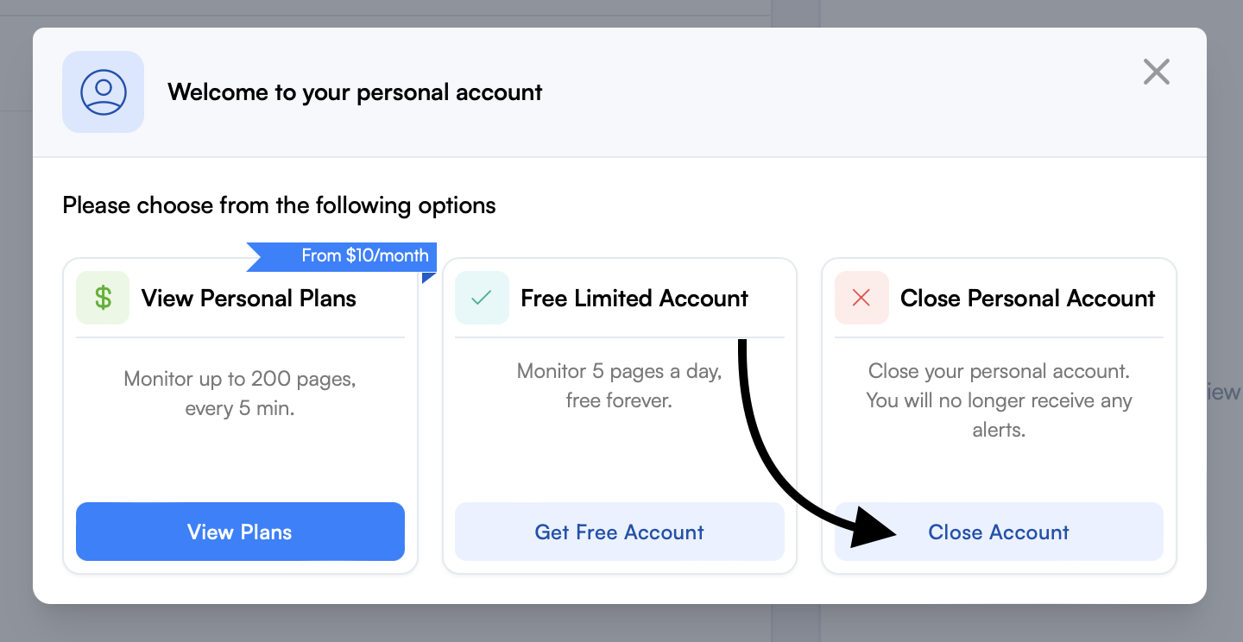Click the teal checkmark icon
This screenshot has height=642, width=1243.
point(482,298)
